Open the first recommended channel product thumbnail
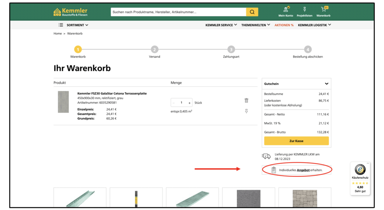This screenshot has width=384, height=210. pyautogui.click(x=80, y=198)
